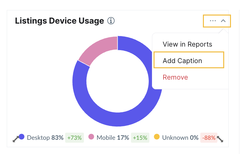
Task: Click the bottom-left diagonal resize arrow icon
Action: (16, 139)
